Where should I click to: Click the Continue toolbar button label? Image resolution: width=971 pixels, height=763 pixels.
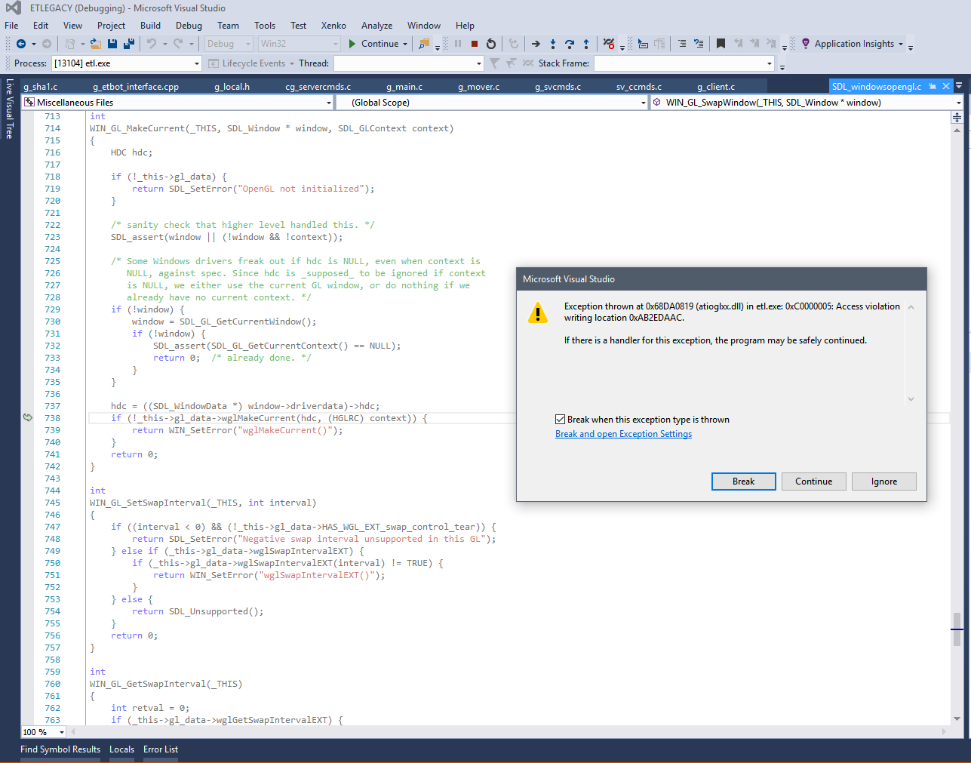click(380, 44)
